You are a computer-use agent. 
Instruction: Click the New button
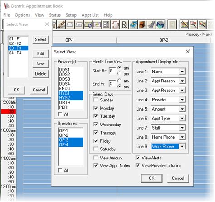40,64
